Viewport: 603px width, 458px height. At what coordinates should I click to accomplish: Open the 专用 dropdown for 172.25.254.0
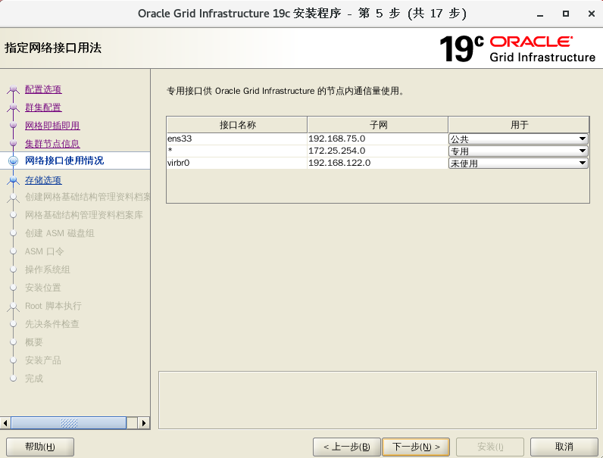(518, 151)
